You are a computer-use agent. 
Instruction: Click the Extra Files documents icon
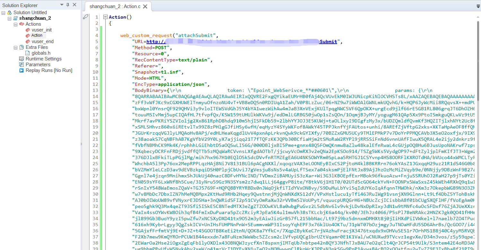coord(22,47)
